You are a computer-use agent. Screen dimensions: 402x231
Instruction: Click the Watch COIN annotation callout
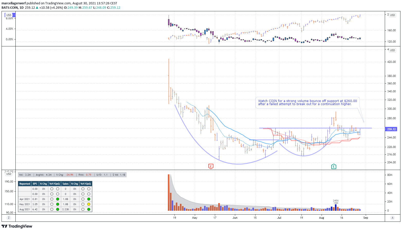(307, 103)
